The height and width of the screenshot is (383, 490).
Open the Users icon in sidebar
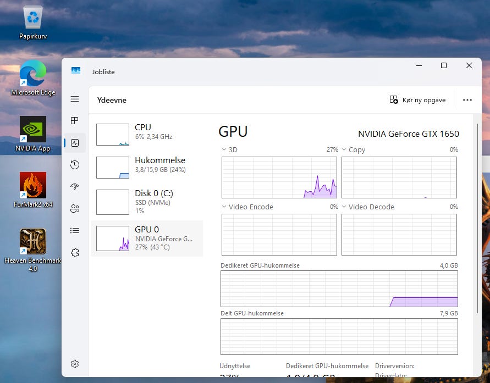75,208
